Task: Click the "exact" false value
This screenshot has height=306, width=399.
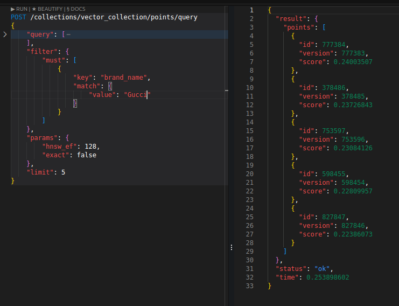Action: coord(87,155)
